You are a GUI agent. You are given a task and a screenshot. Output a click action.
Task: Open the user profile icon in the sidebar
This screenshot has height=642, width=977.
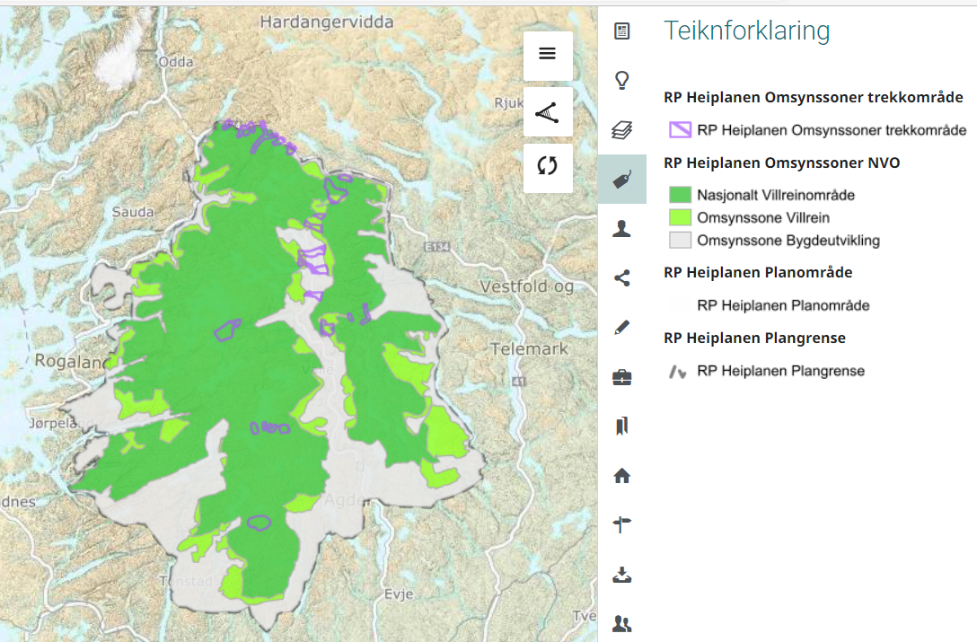[622, 228]
